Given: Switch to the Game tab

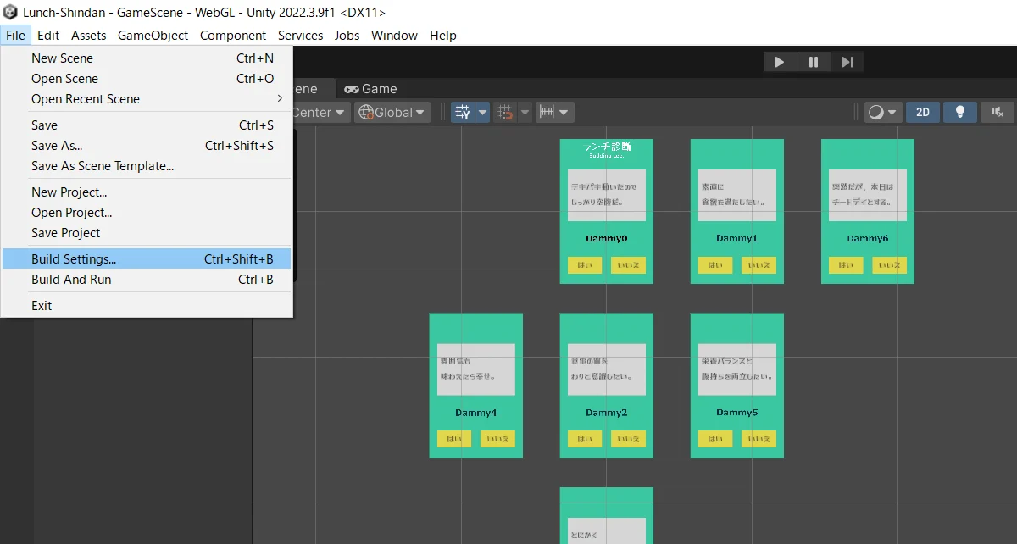Looking at the screenshot, I should tap(370, 89).
